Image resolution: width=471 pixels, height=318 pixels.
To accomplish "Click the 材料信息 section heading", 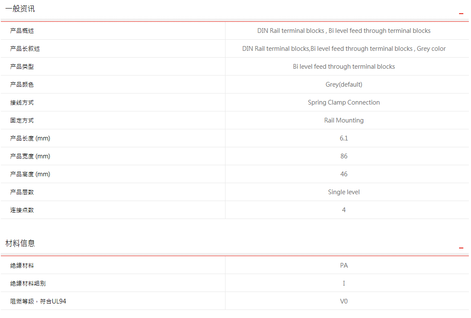I will point(20,243).
